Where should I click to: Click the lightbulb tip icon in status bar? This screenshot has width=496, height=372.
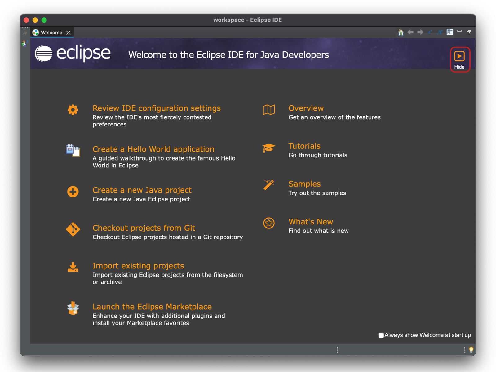[471, 350]
